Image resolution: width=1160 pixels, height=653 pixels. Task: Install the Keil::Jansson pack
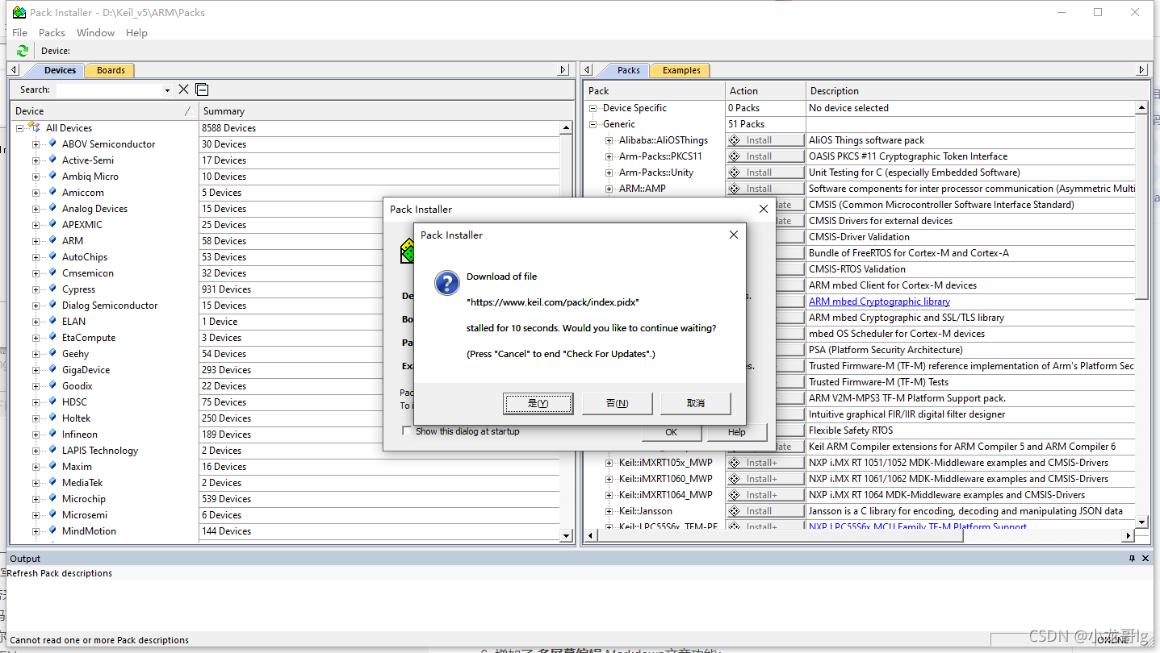765,511
